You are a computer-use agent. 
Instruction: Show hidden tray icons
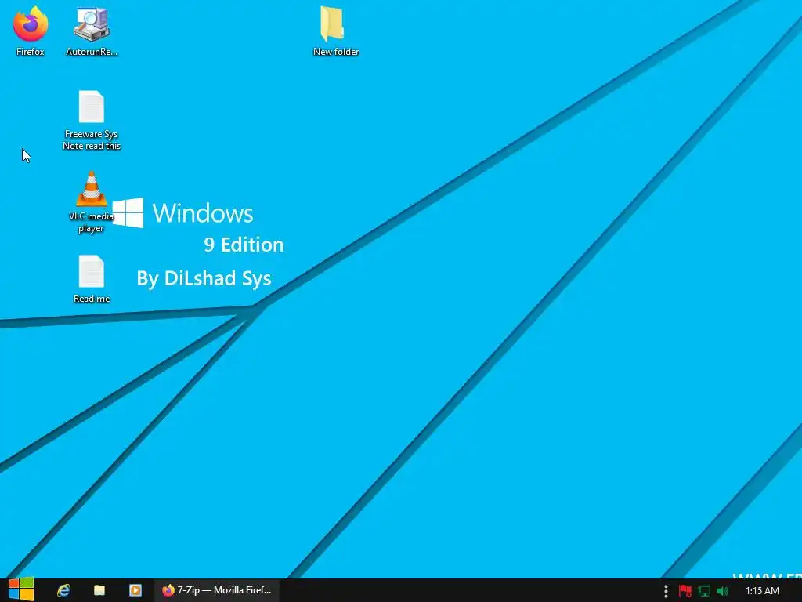tap(666, 591)
